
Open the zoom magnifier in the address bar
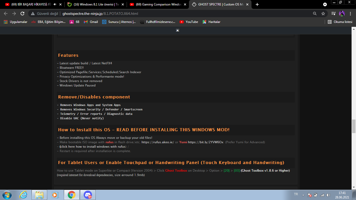pyautogui.click(x=315, y=14)
